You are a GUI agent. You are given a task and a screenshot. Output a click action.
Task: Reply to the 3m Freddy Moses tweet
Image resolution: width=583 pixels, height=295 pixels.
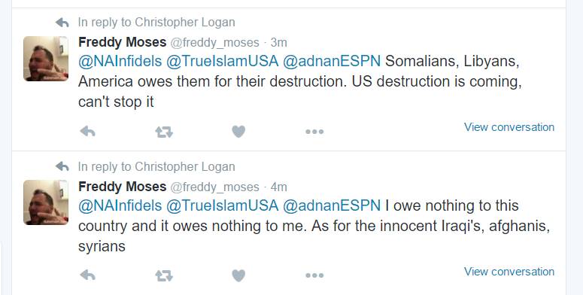click(x=88, y=131)
